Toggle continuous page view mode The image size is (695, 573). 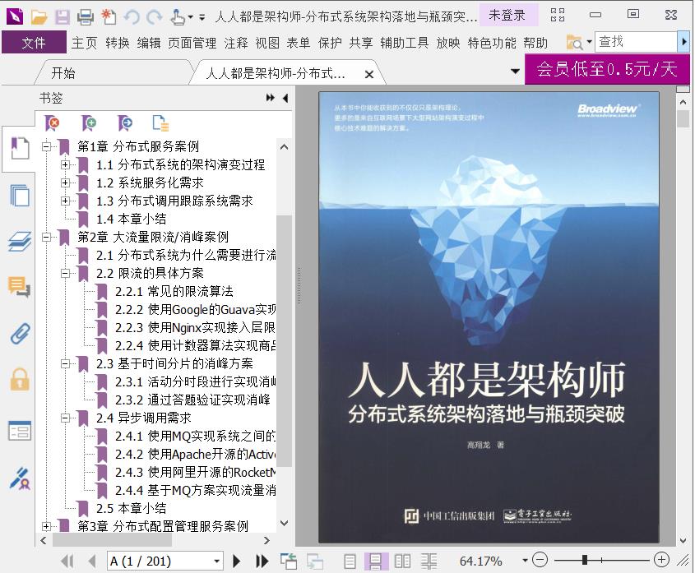pos(376,561)
